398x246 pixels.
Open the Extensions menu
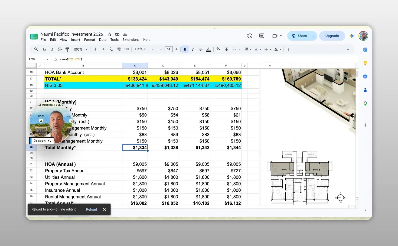click(x=131, y=40)
